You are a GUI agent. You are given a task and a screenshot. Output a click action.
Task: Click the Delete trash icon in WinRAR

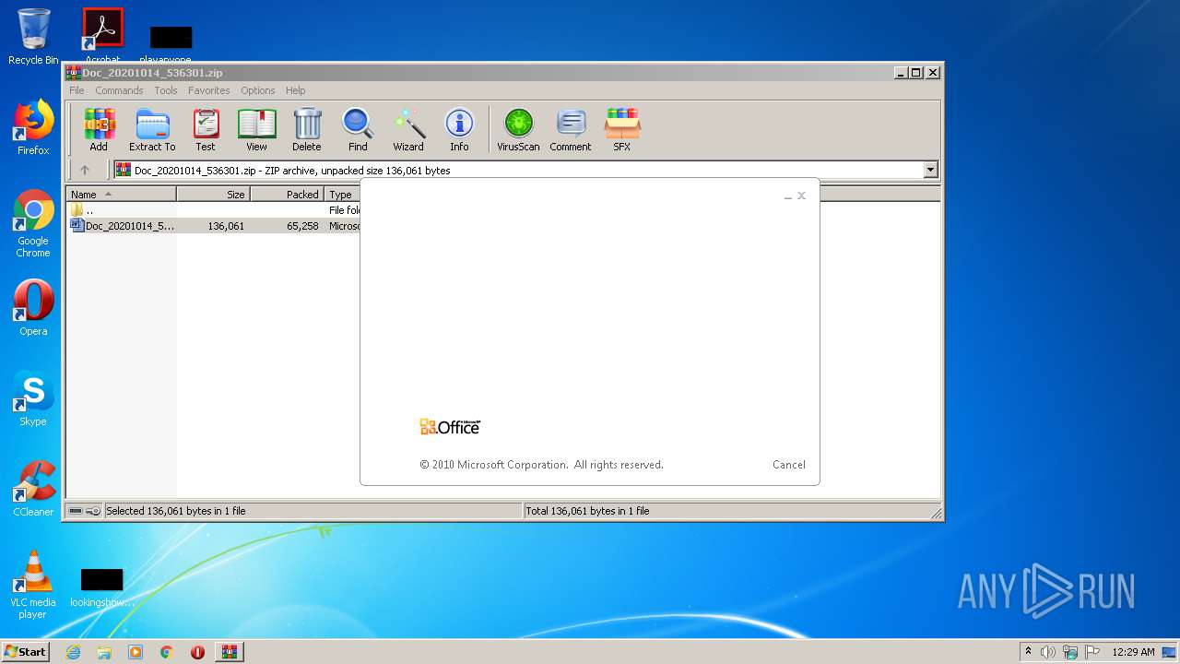tap(307, 129)
